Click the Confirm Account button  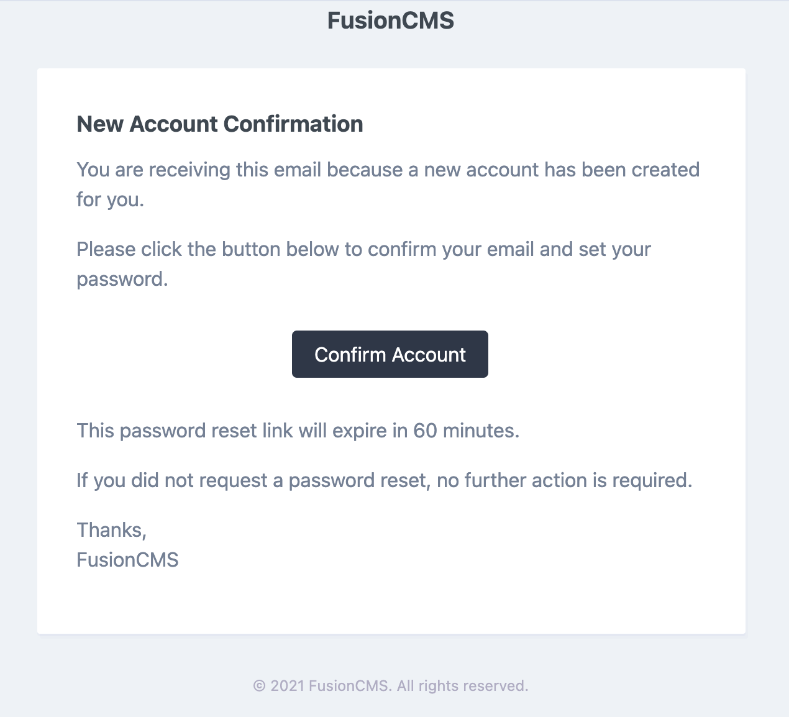pos(390,354)
